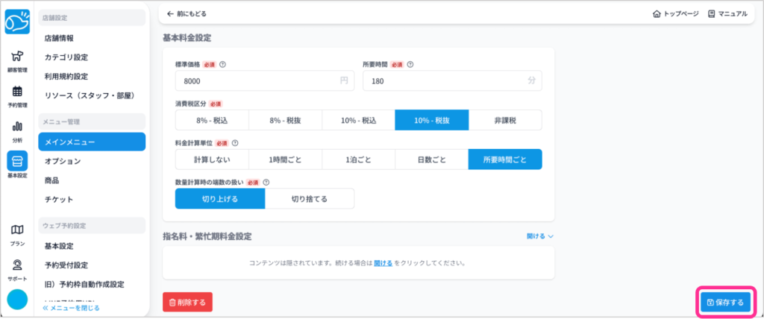Open 顧客管理 from the icon sidebar
Viewport: 764px width, 319px height.
16,61
